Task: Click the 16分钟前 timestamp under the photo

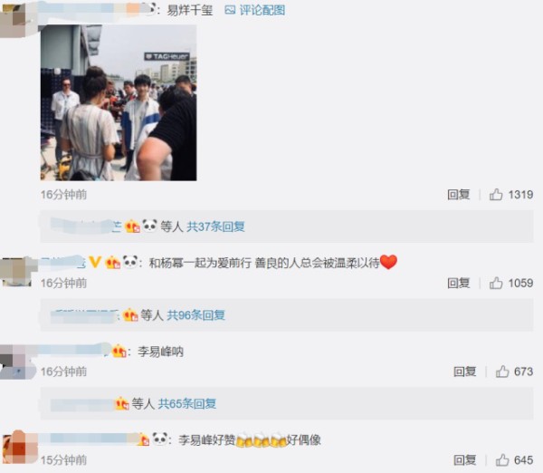Action: 63,195
